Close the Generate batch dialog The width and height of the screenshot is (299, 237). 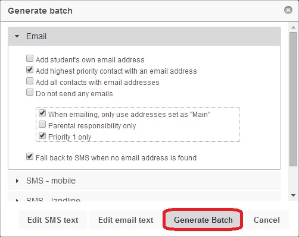(288, 10)
